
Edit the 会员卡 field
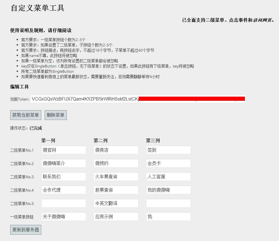tap(168, 163)
